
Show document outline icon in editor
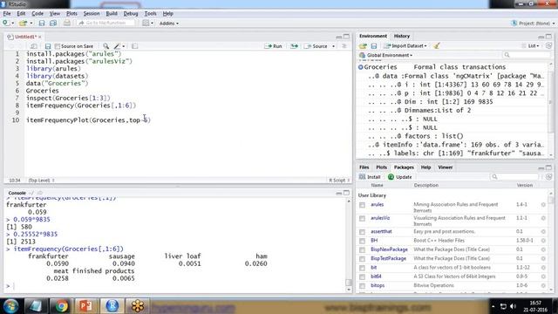tap(344, 46)
